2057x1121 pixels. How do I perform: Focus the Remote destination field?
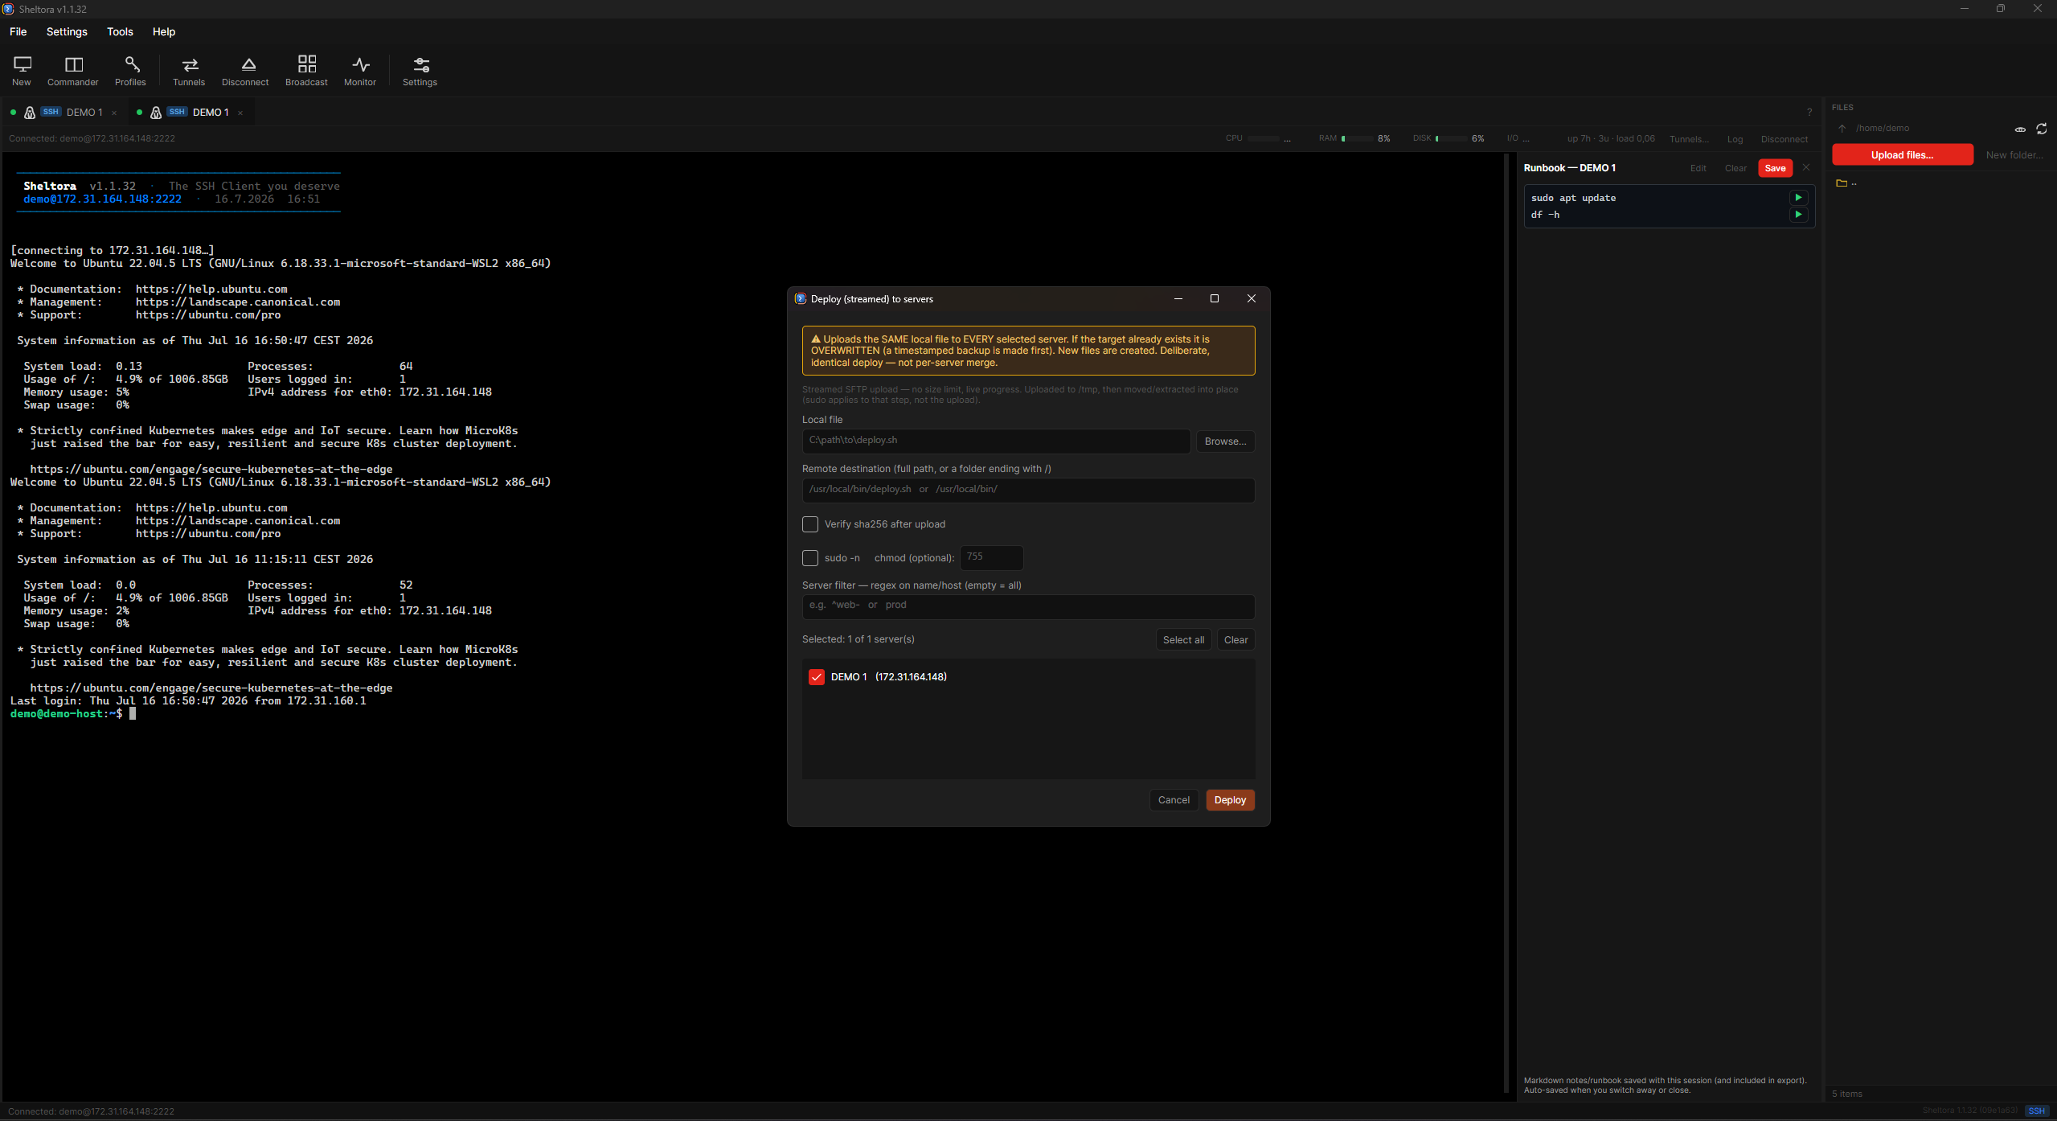(1028, 490)
